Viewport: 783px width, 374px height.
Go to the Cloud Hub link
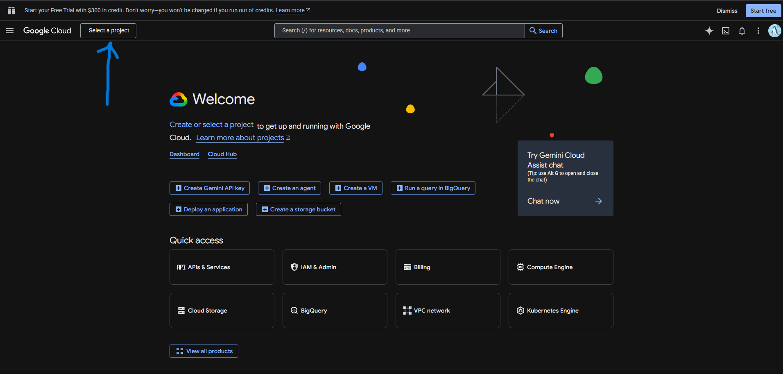click(x=222, y=154)
